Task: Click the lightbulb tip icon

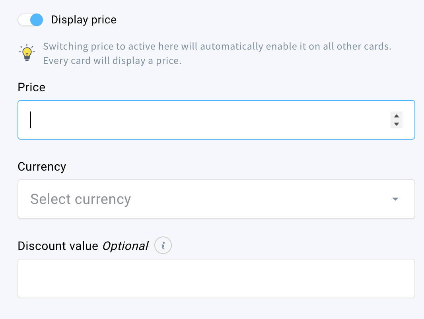Action: (27, 53)
